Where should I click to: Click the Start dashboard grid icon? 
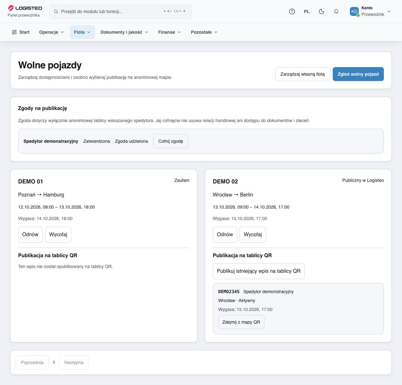pyautogui.click(x=14, y=32)
